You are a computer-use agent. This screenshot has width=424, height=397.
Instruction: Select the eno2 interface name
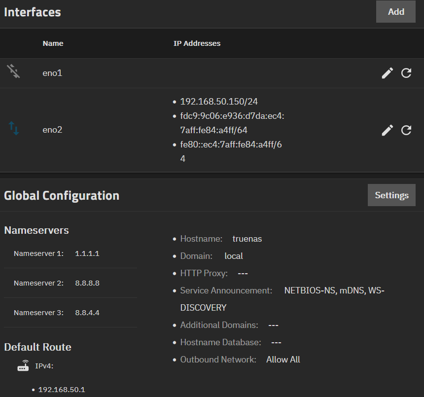coord(52,130)
